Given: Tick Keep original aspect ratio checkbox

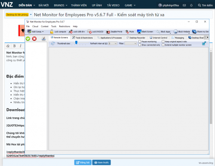Looking at the screenshot, I should [163, 41].
